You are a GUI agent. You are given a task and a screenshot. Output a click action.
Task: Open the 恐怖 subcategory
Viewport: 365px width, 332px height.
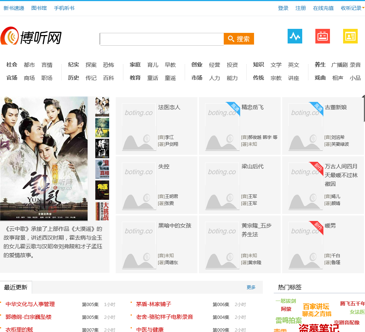click(108, 65)
